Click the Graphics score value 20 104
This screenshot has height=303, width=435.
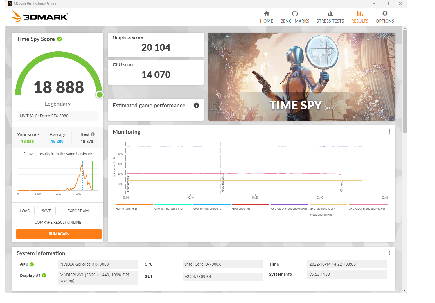click(156, 48)
